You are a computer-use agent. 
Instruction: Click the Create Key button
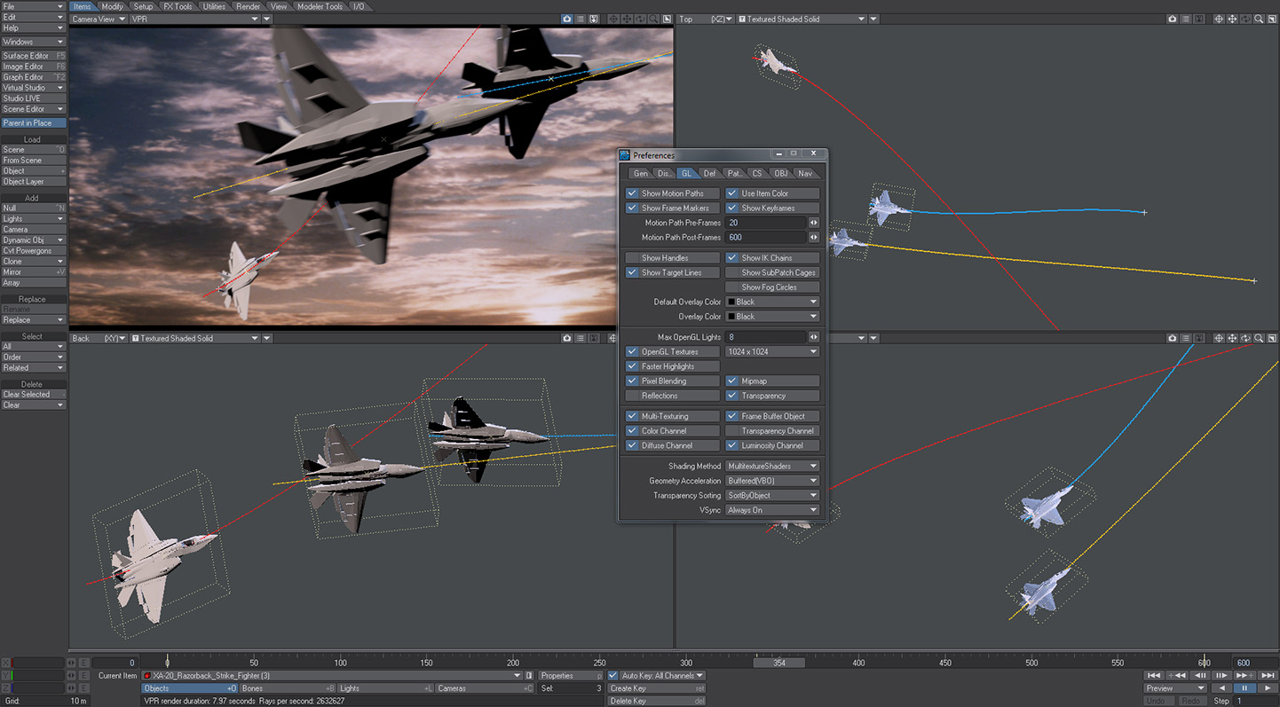click(656, 688)
